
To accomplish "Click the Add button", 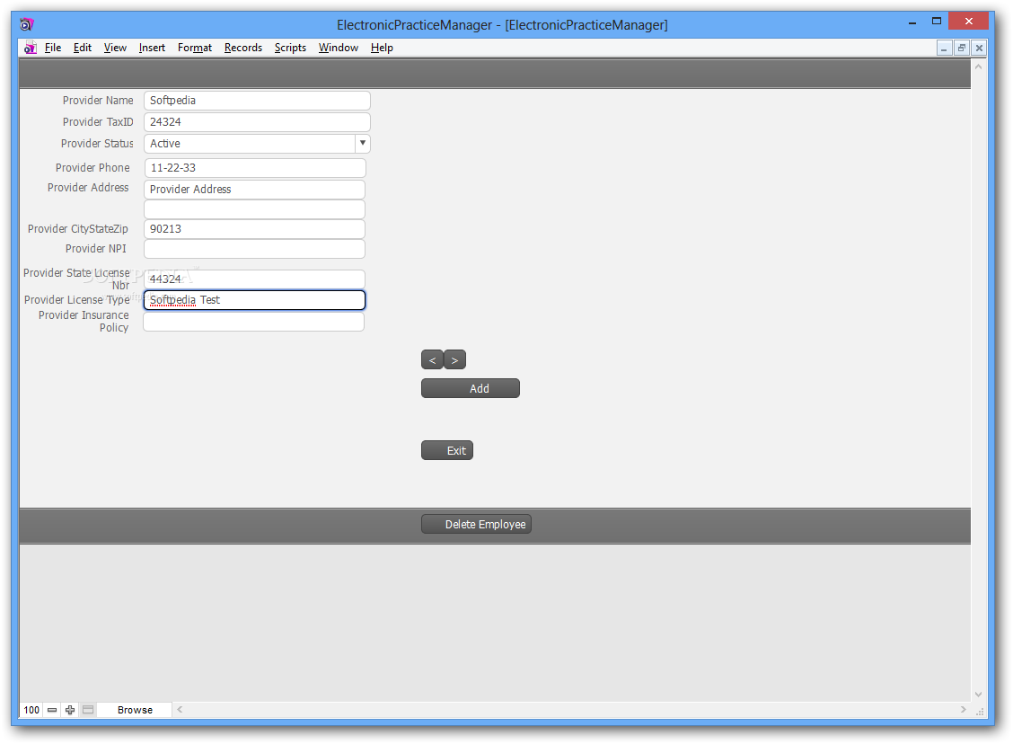I will 471,388.
